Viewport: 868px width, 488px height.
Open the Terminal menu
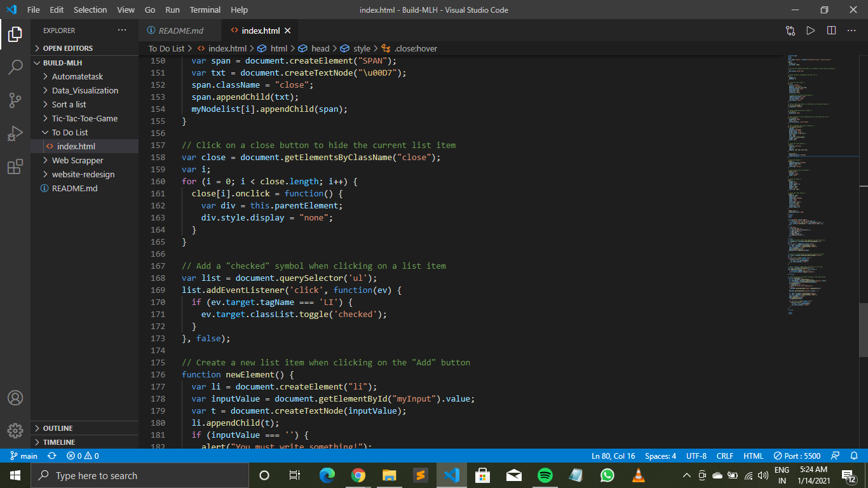(x=205, y=10)
